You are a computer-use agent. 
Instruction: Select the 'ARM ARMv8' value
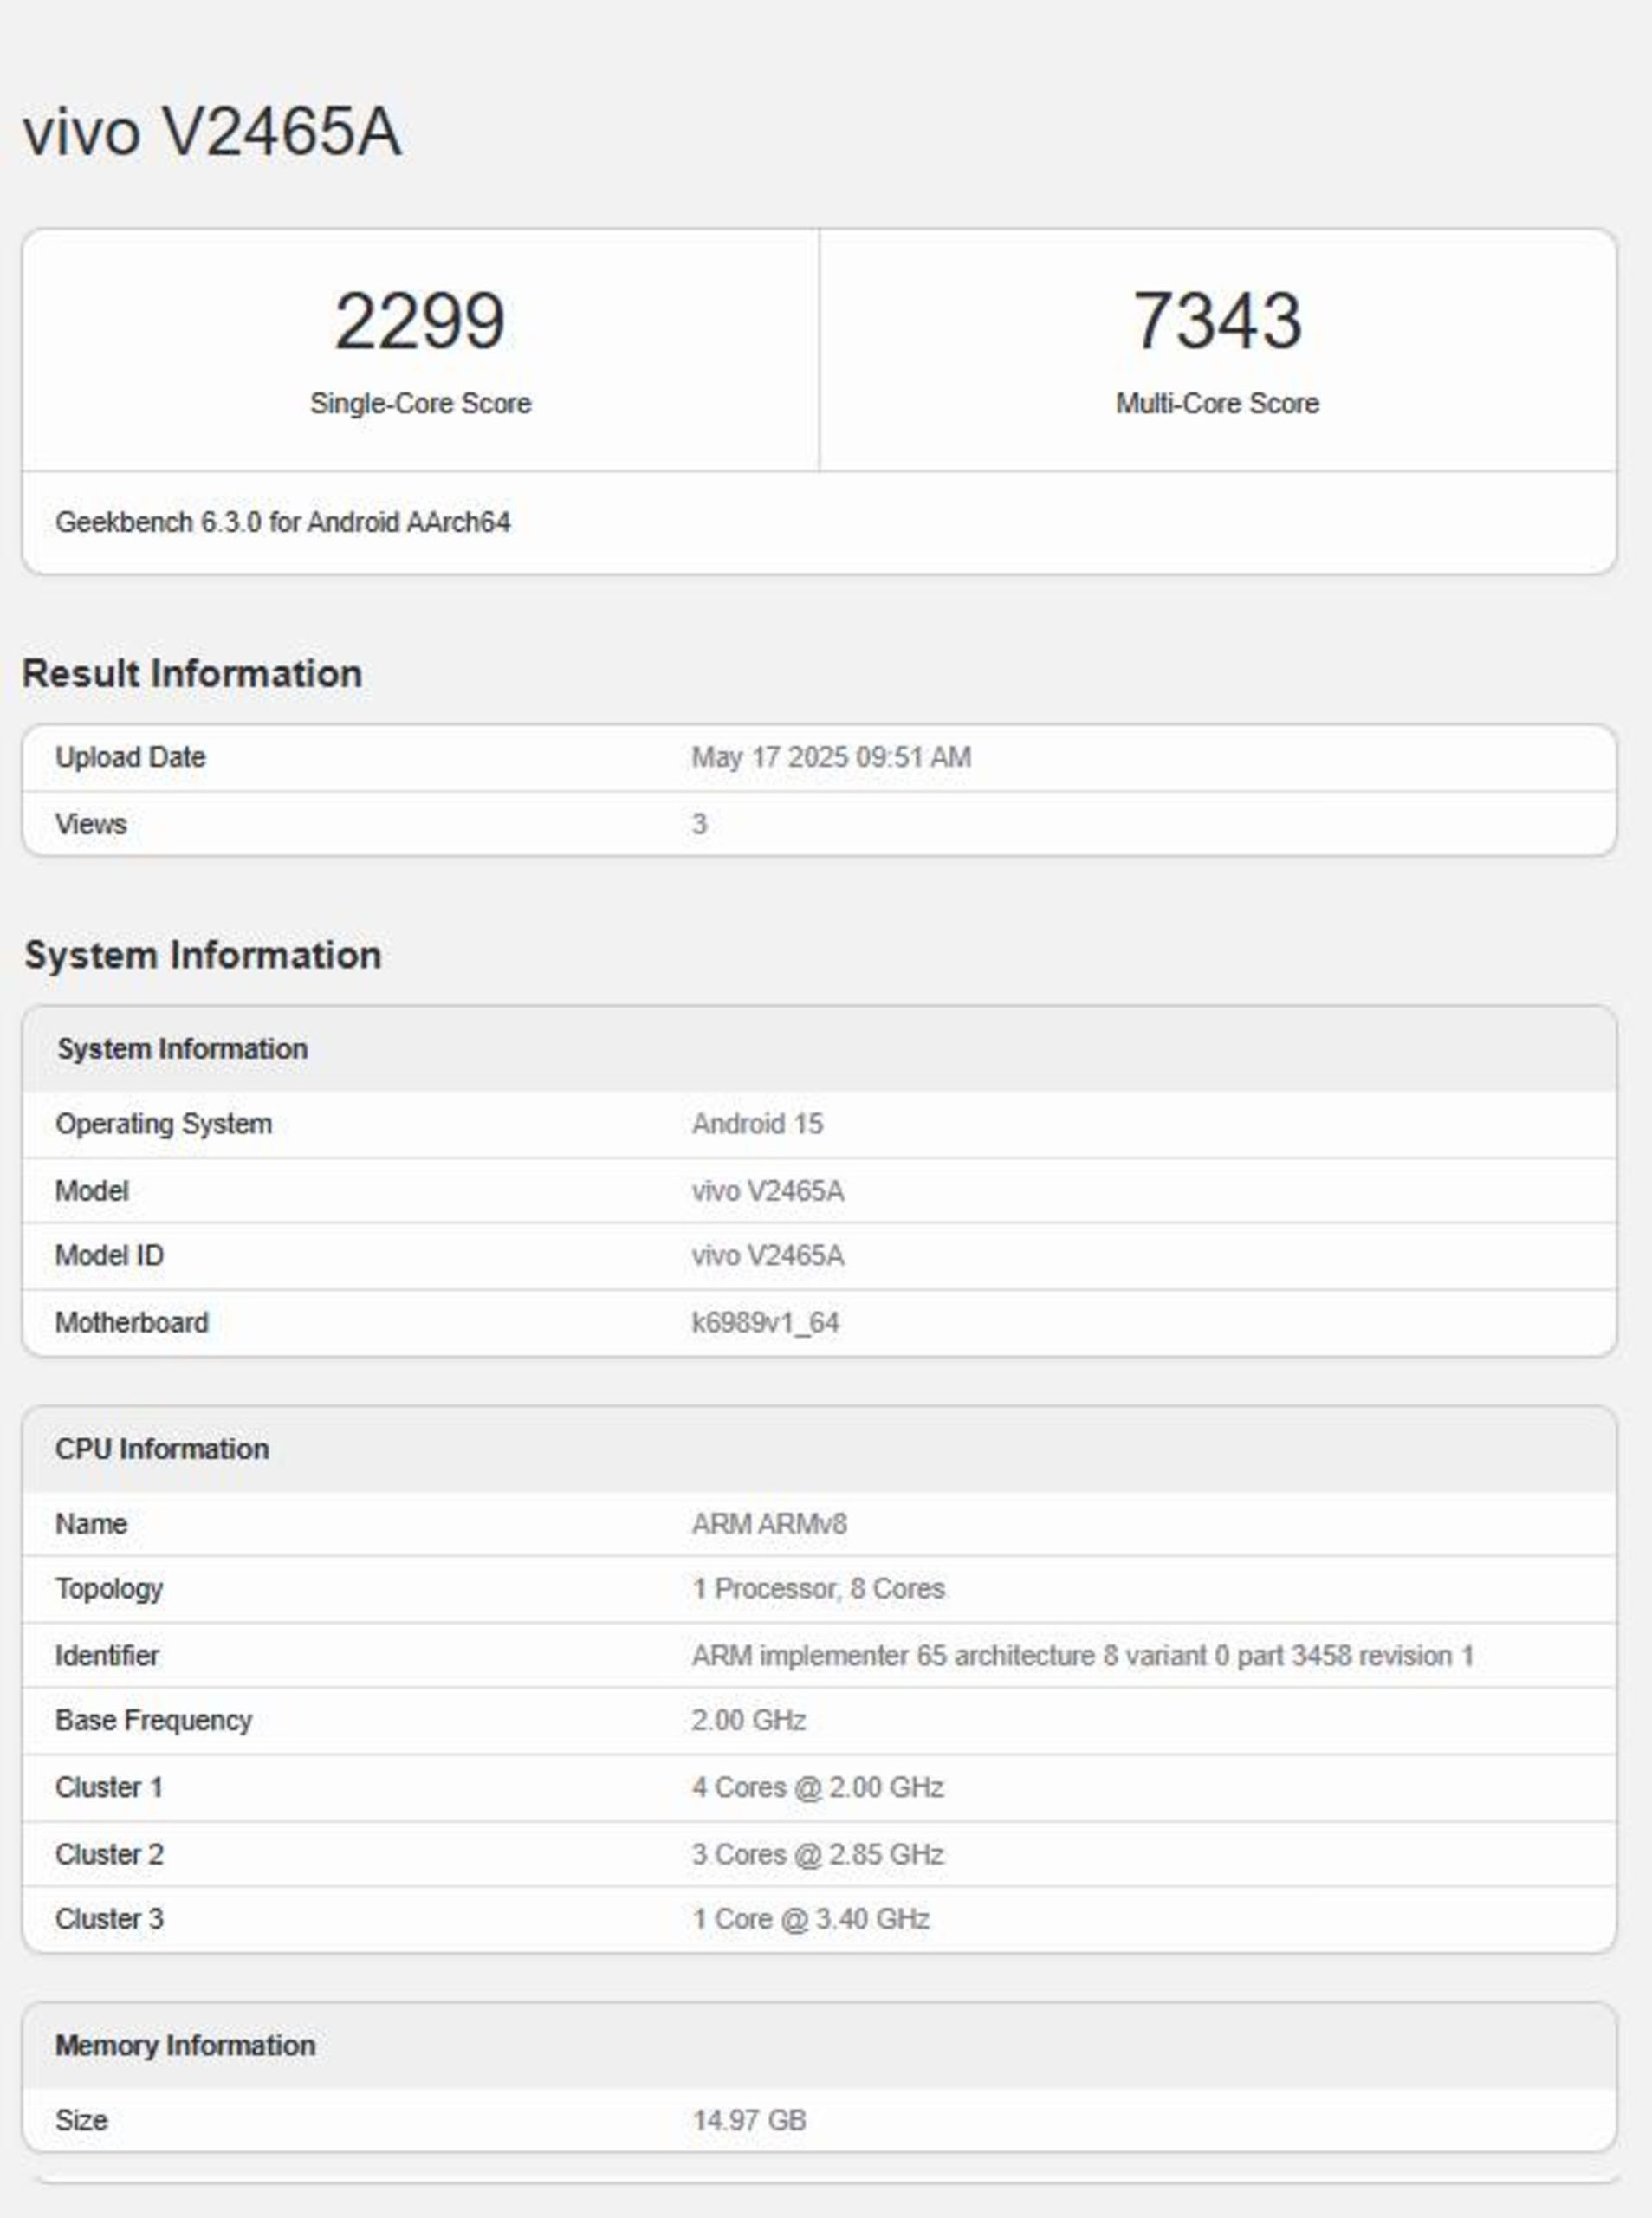point(769,1524)
